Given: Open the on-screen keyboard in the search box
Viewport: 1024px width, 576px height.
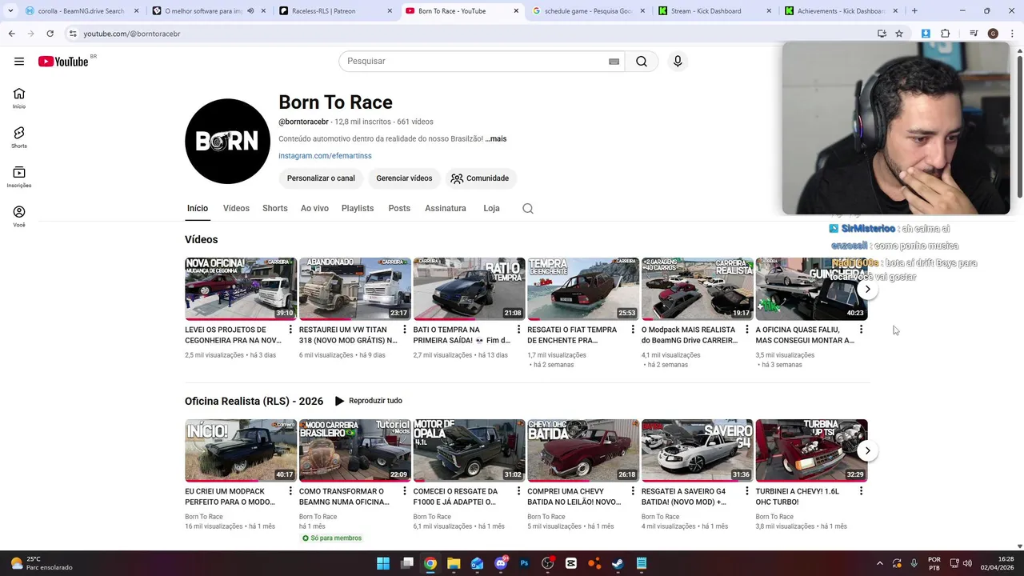Looking at the screenshot, I should pyautogui.click(x=614, y=62).
